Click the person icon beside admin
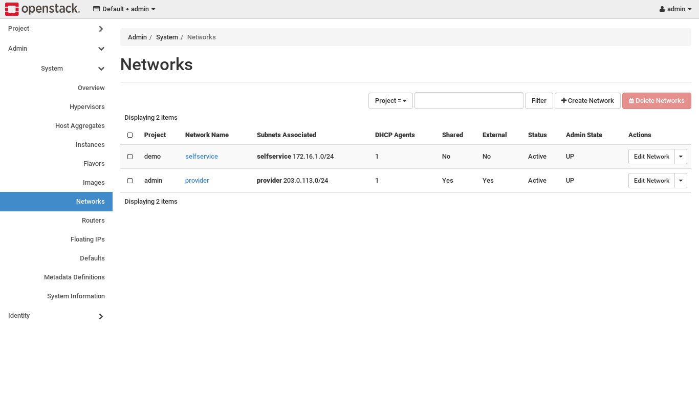699x393 pixels. tap(663, 9)
